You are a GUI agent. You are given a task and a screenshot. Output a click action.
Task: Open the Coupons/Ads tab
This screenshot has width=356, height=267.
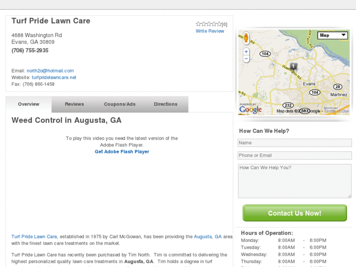119,104
